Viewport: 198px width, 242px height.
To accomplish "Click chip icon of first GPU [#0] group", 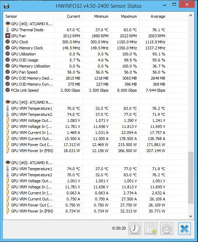I will click(8, 23).
